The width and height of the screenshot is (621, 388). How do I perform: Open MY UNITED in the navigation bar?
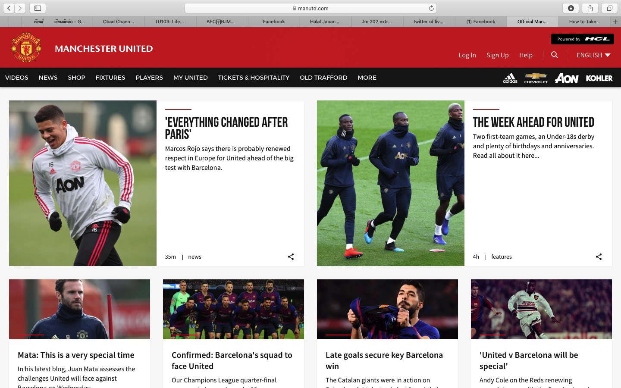pyautogui.click(x=191, y=78)
